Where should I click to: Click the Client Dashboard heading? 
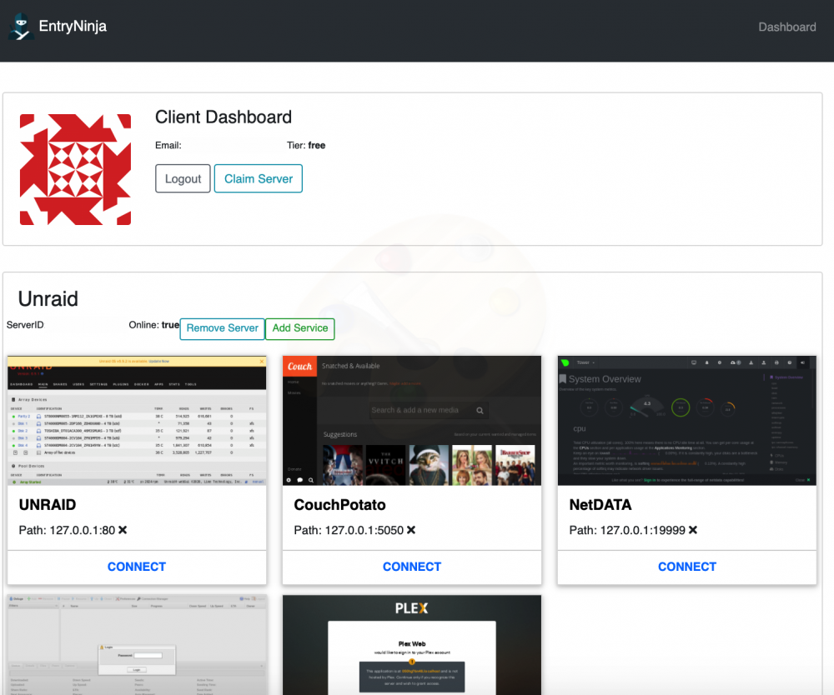224,117
